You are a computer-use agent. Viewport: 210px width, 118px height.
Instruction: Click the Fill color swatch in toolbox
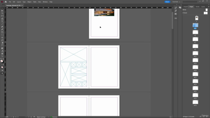[2, 61]
